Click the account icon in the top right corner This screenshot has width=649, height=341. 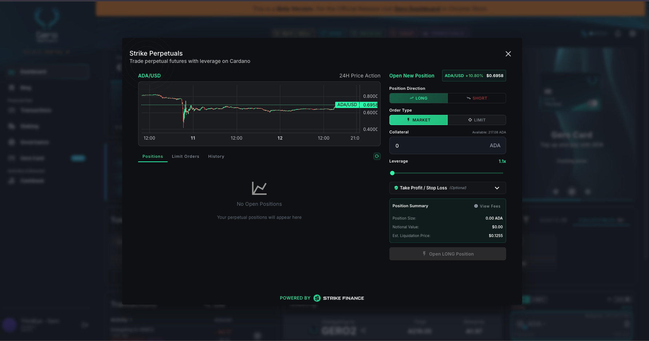coord(633,33)
